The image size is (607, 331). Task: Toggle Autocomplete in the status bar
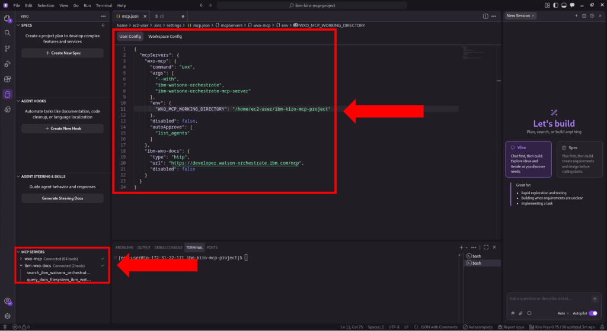click(477, 327)
